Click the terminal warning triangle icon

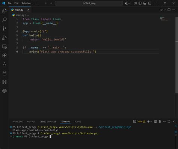[x=144, y=122]
